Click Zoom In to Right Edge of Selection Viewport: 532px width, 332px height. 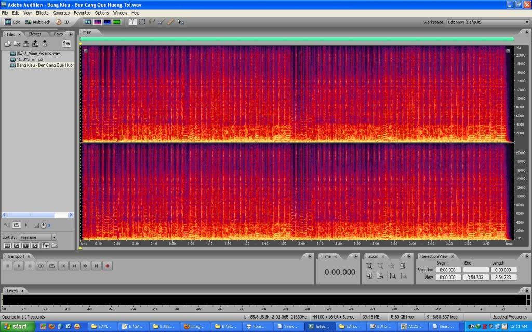coord(380,276)
